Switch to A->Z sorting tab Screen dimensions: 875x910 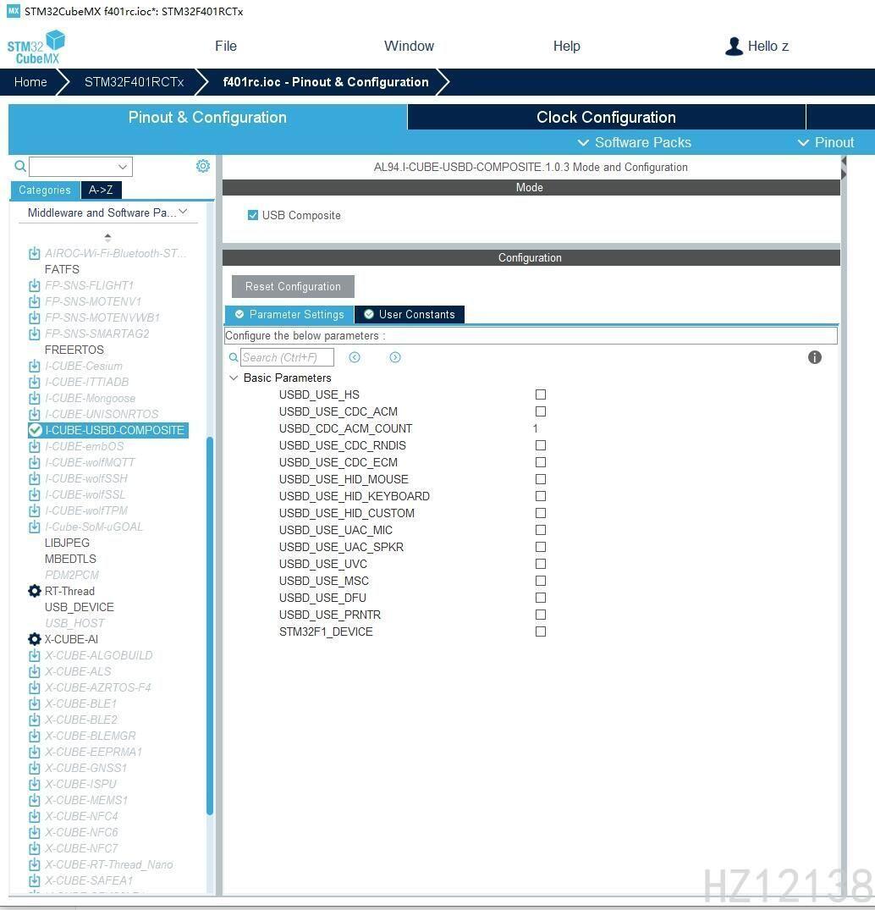point(101,190)
